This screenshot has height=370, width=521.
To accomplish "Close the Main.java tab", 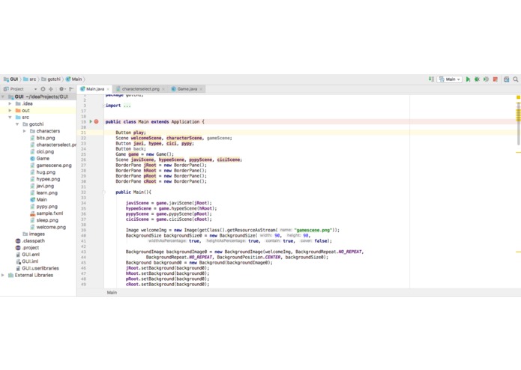I will tap(108, 89).
